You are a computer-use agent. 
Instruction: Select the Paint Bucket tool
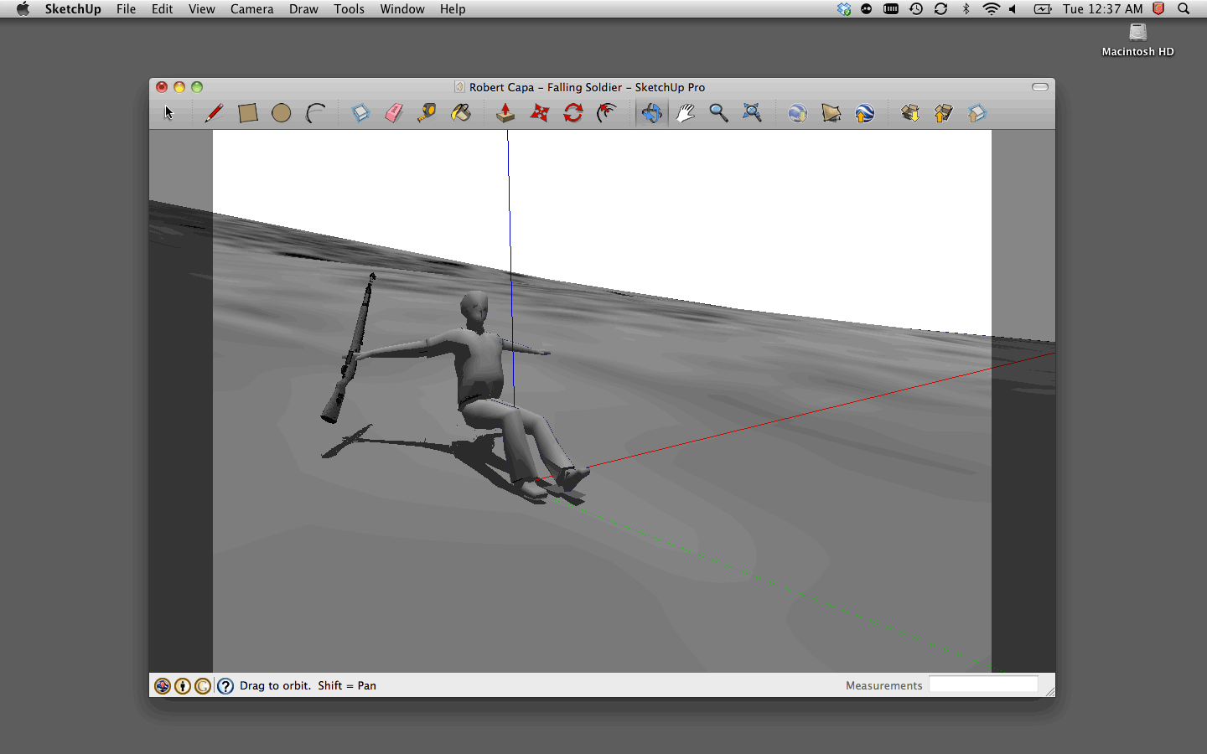[460, 113]
